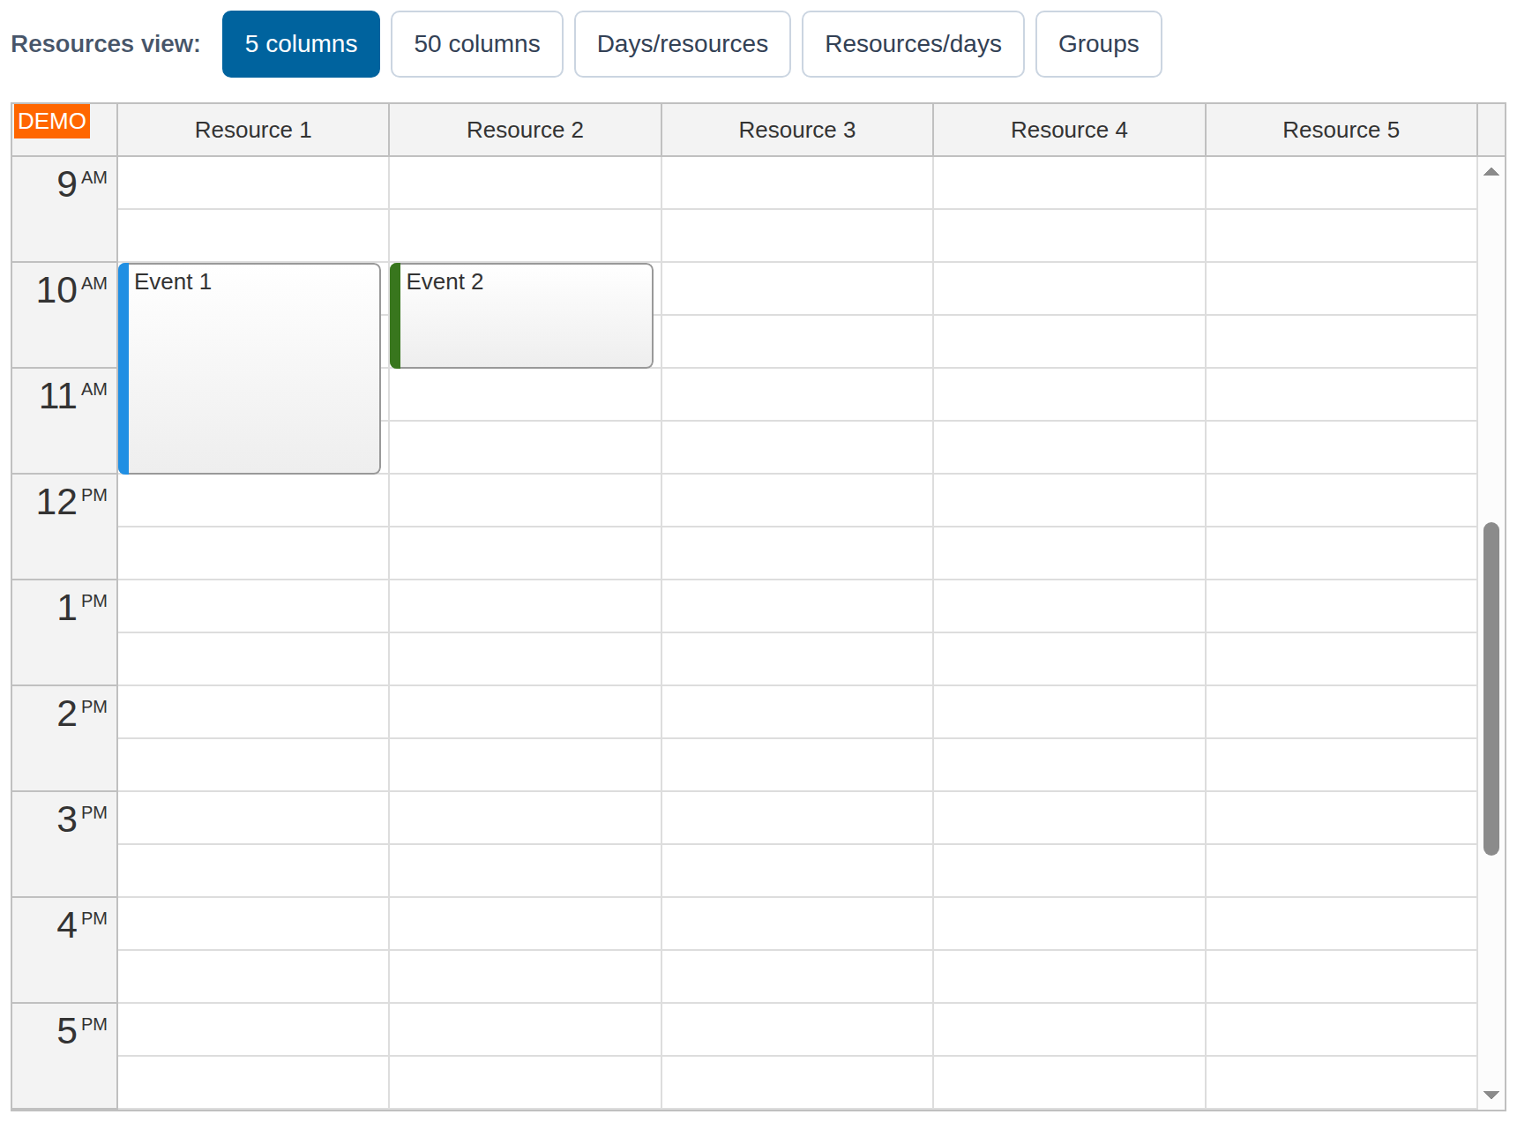Click the 11 AM time label
This screenshot has width=1517, height=1122.
click(64, 421)
